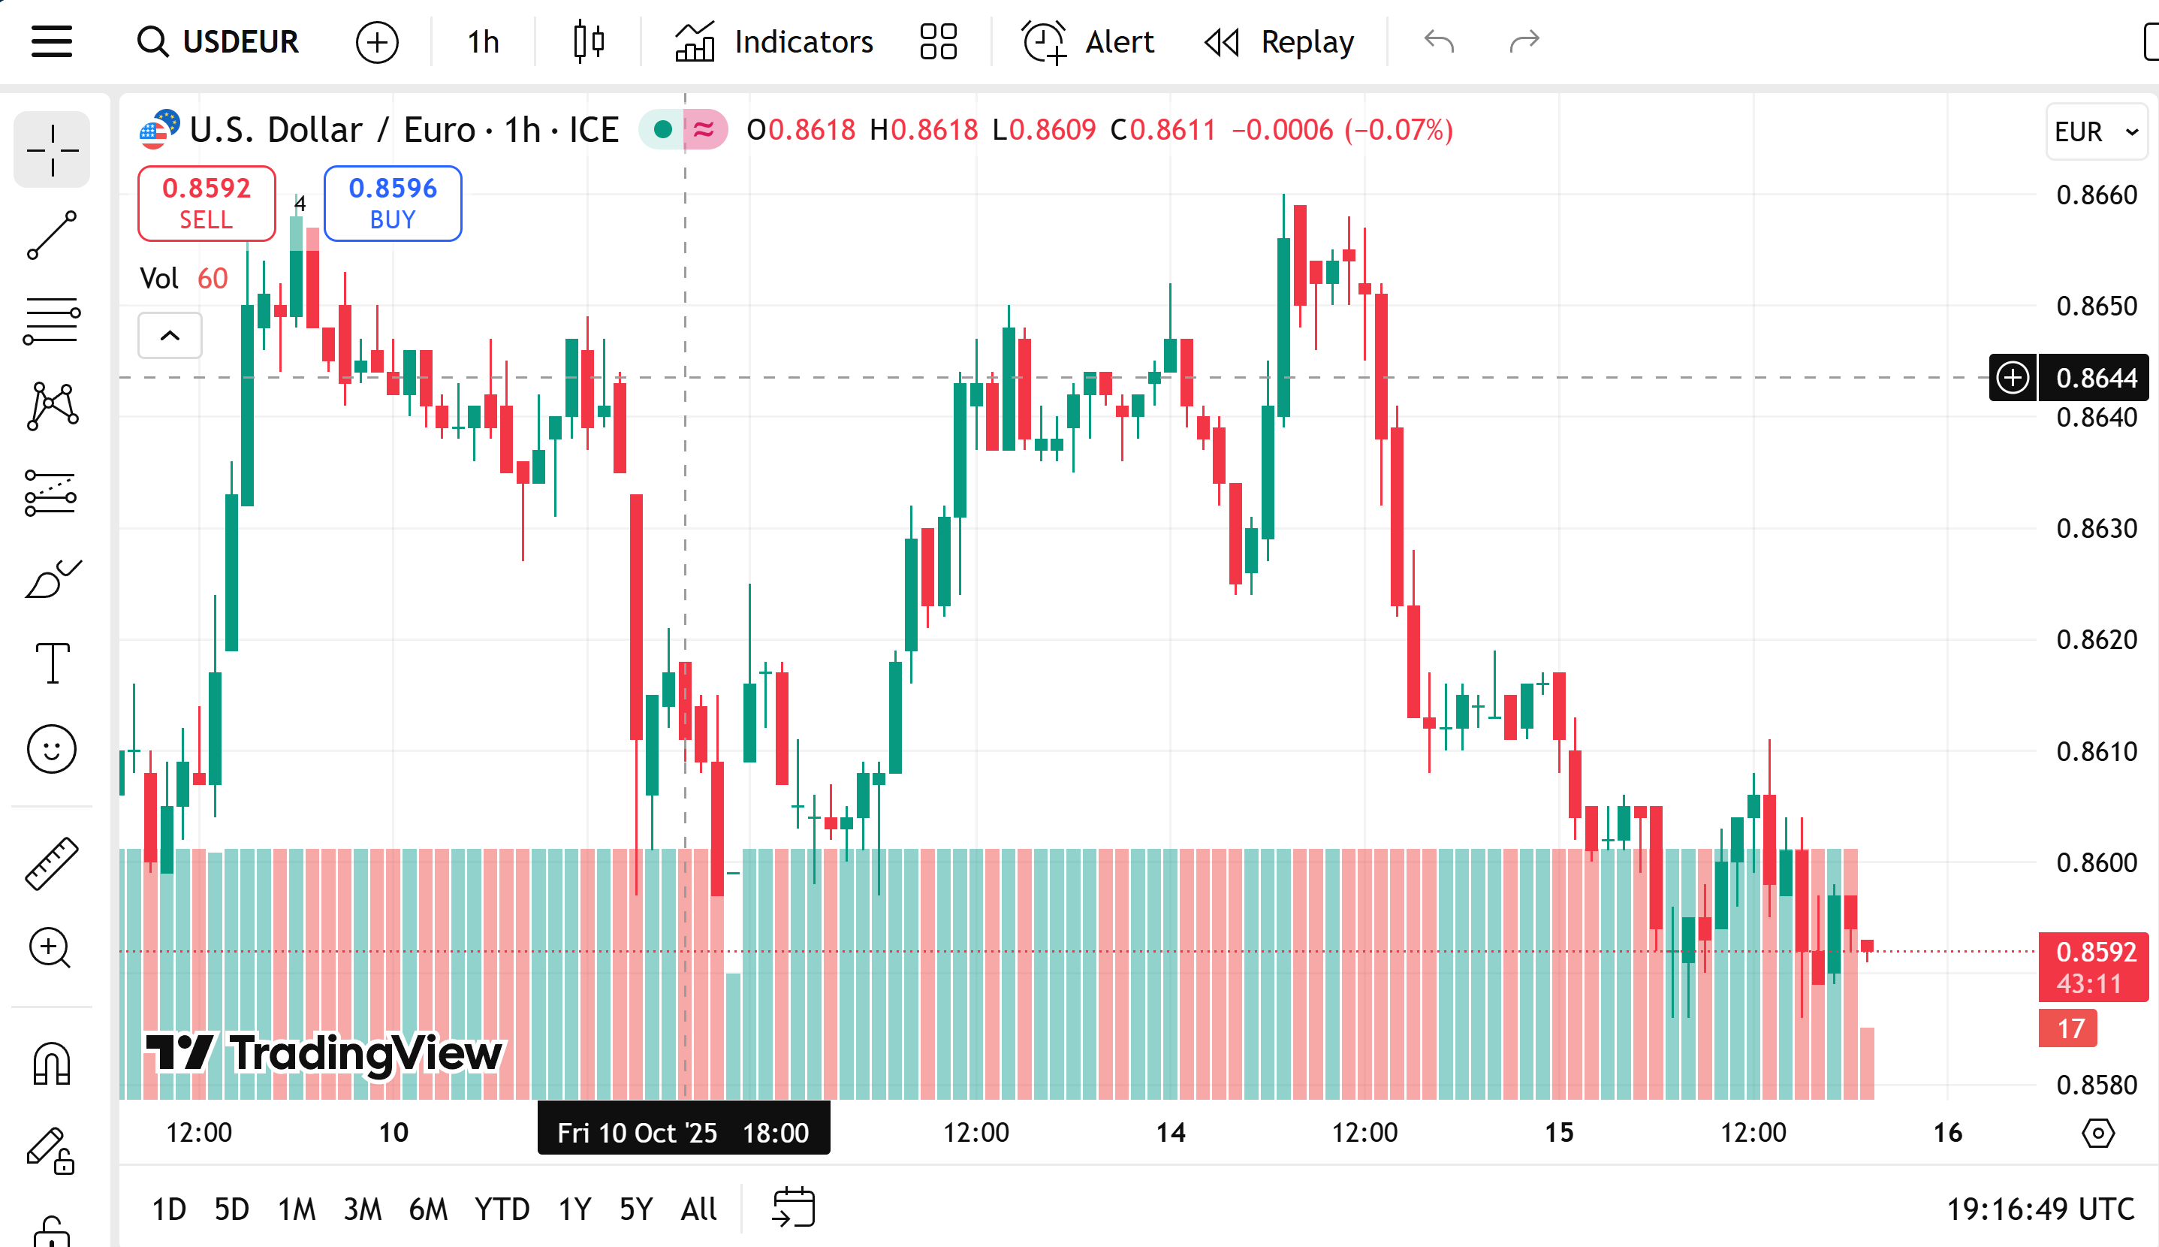Undo the last chart action
The image size is (2159, 1247).
click(x=1441, y=41)
